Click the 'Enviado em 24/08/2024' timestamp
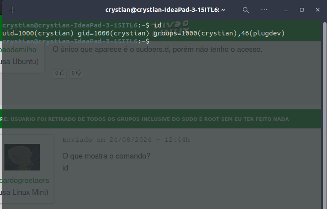The image size is (327, 209). coord(126,140)
